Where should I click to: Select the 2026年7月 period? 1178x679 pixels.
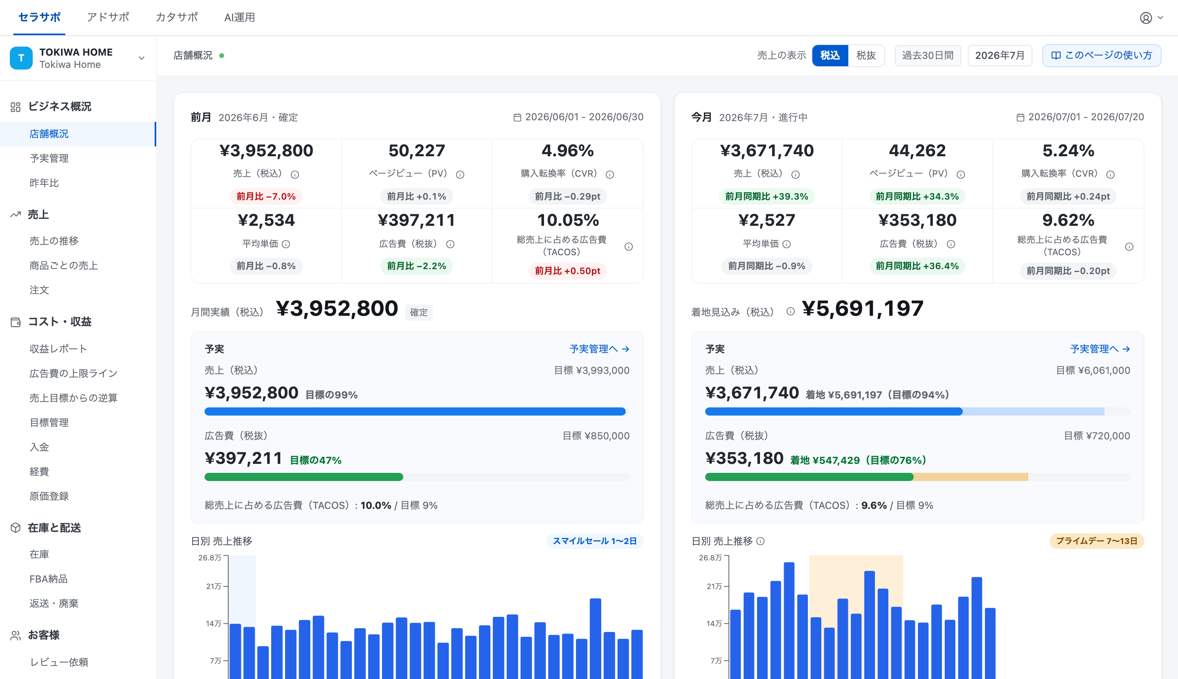pos(1000,56)
